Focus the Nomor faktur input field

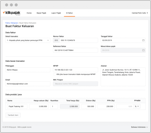pos(79,40)
